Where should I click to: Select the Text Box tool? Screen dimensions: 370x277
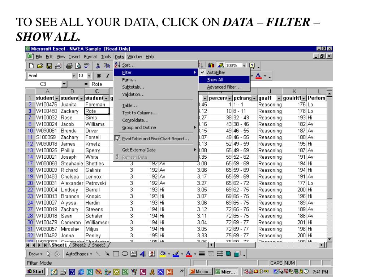(134, 254)
